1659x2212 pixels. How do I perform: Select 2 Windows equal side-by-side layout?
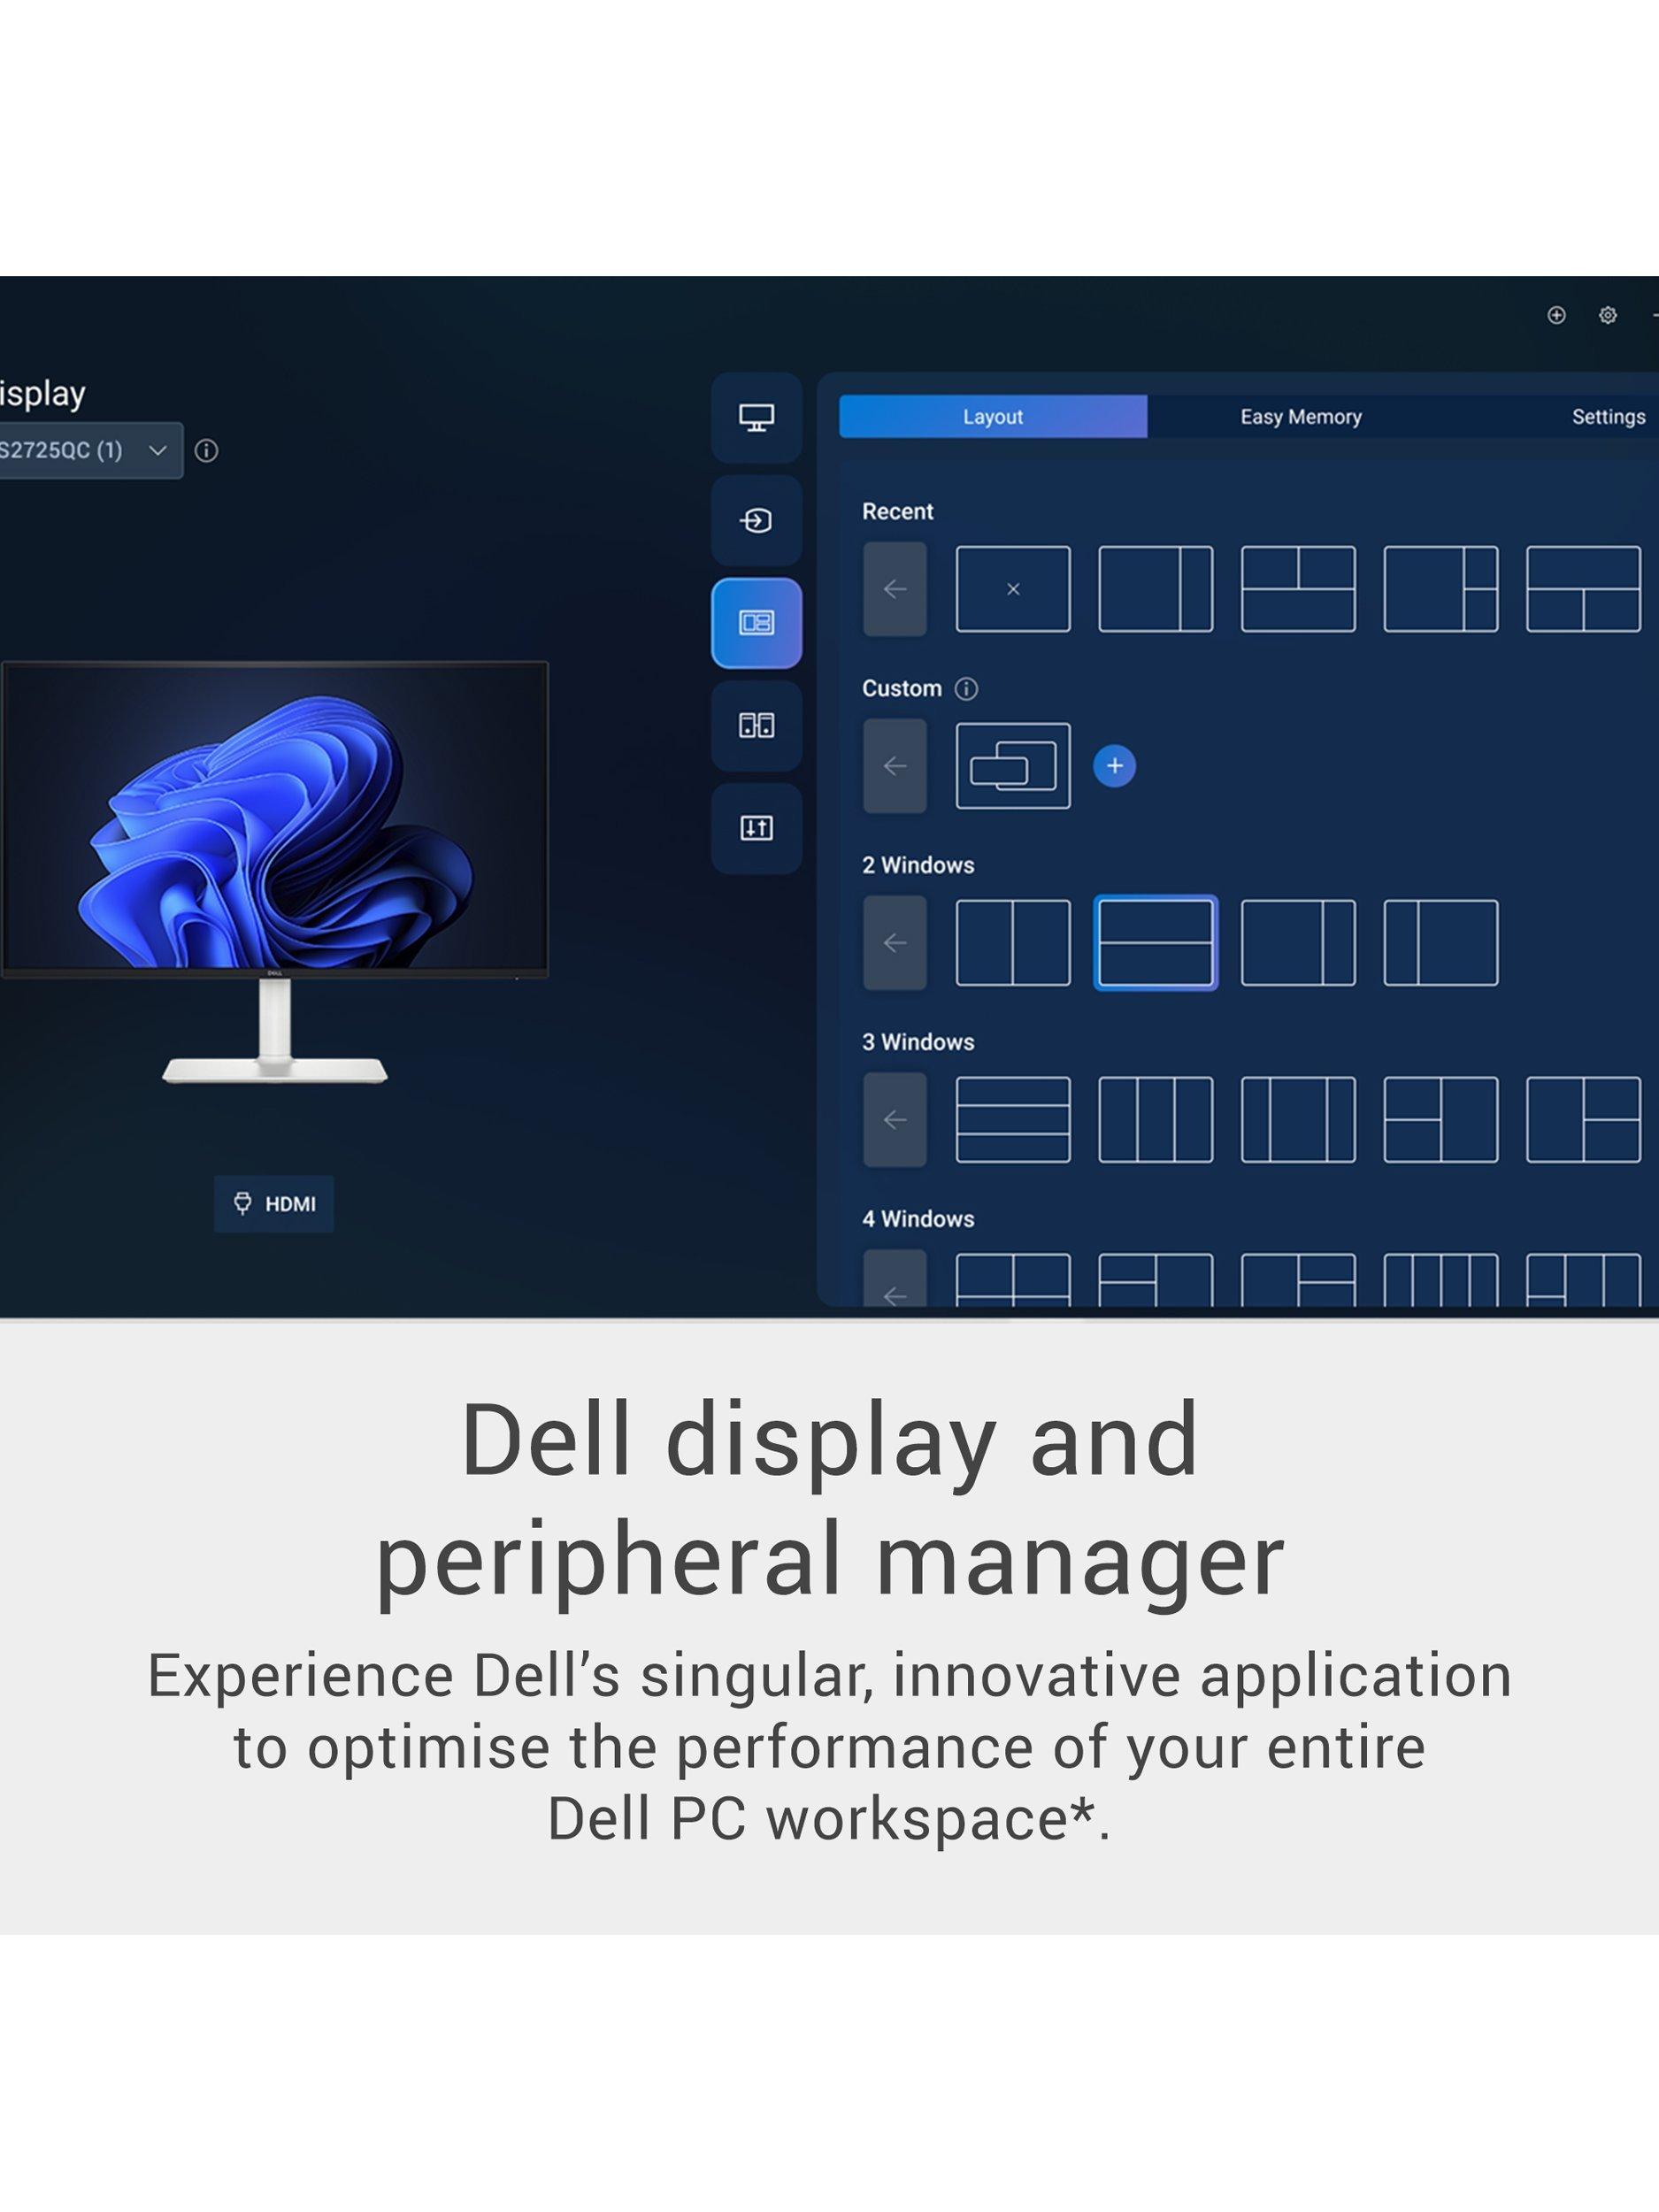1013,943
